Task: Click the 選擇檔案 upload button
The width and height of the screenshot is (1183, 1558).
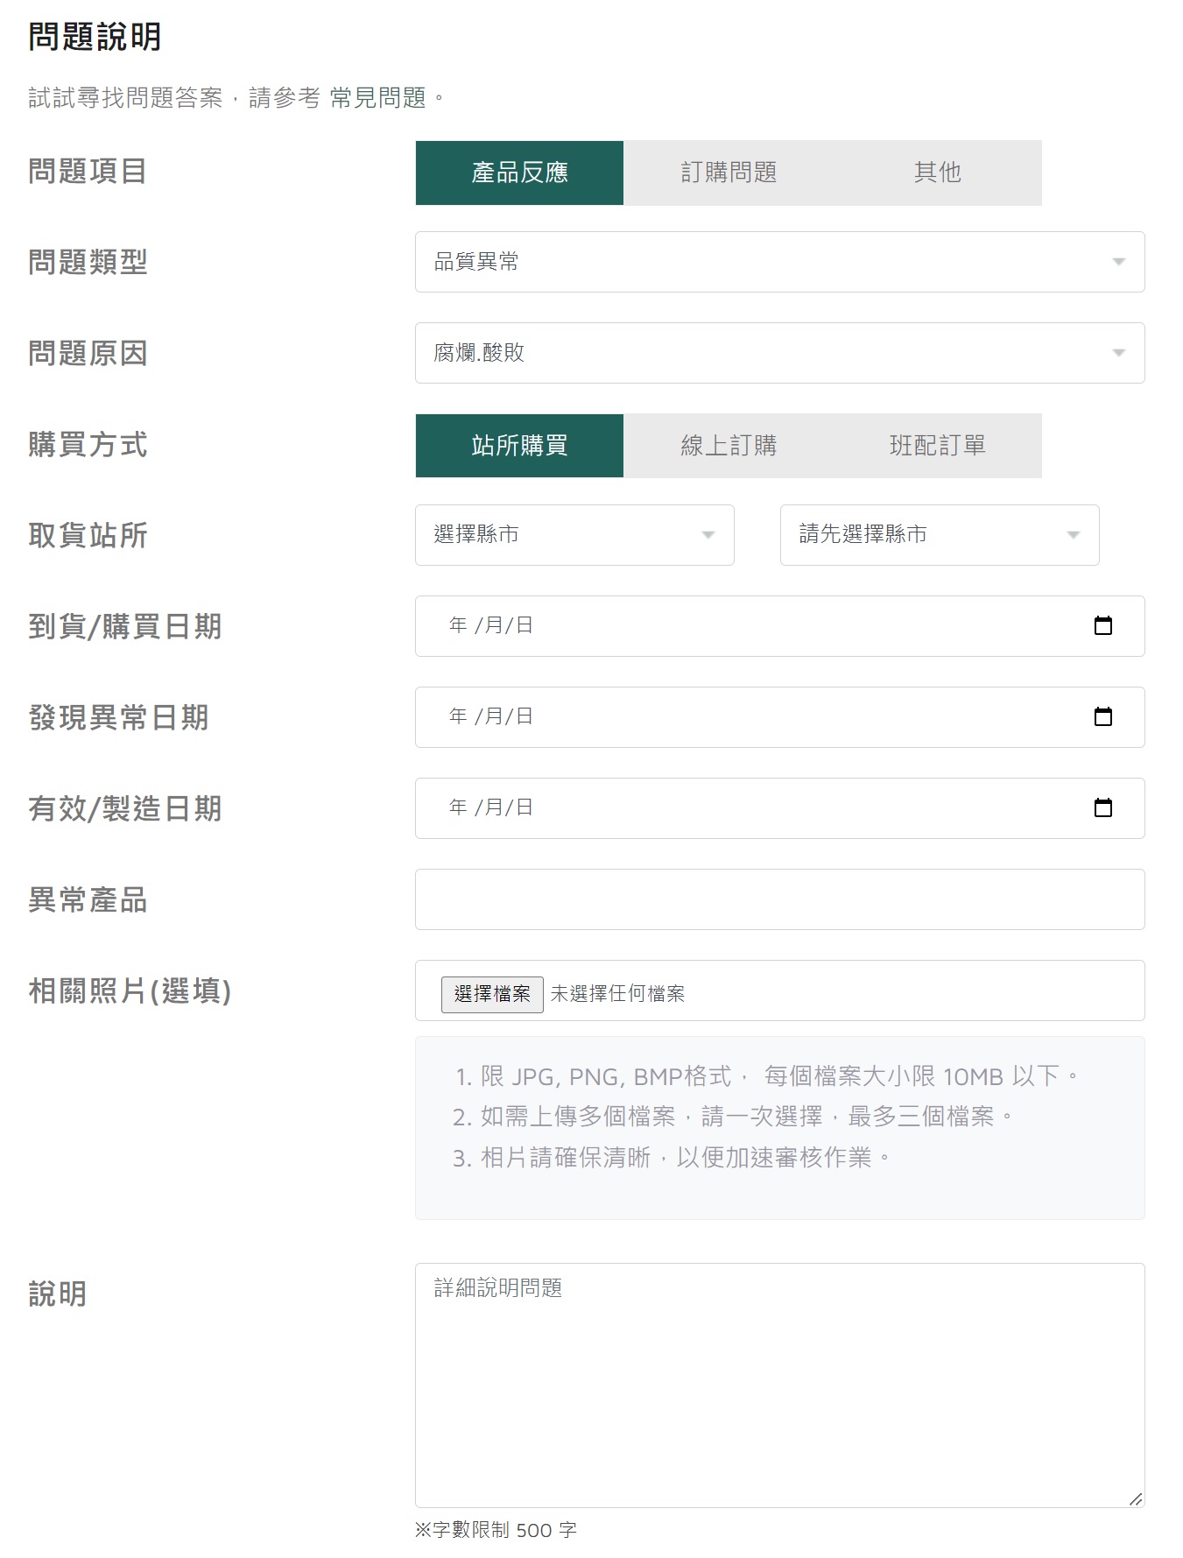Action: pyautogui.click(x=492, y=994)
